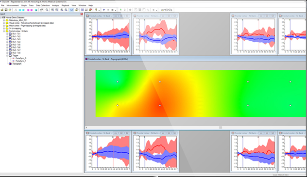Click the save floppy disk toolbar icon
Image resolution: width=307 pixels, height=177 pixels.
click(x=6, y=10)
